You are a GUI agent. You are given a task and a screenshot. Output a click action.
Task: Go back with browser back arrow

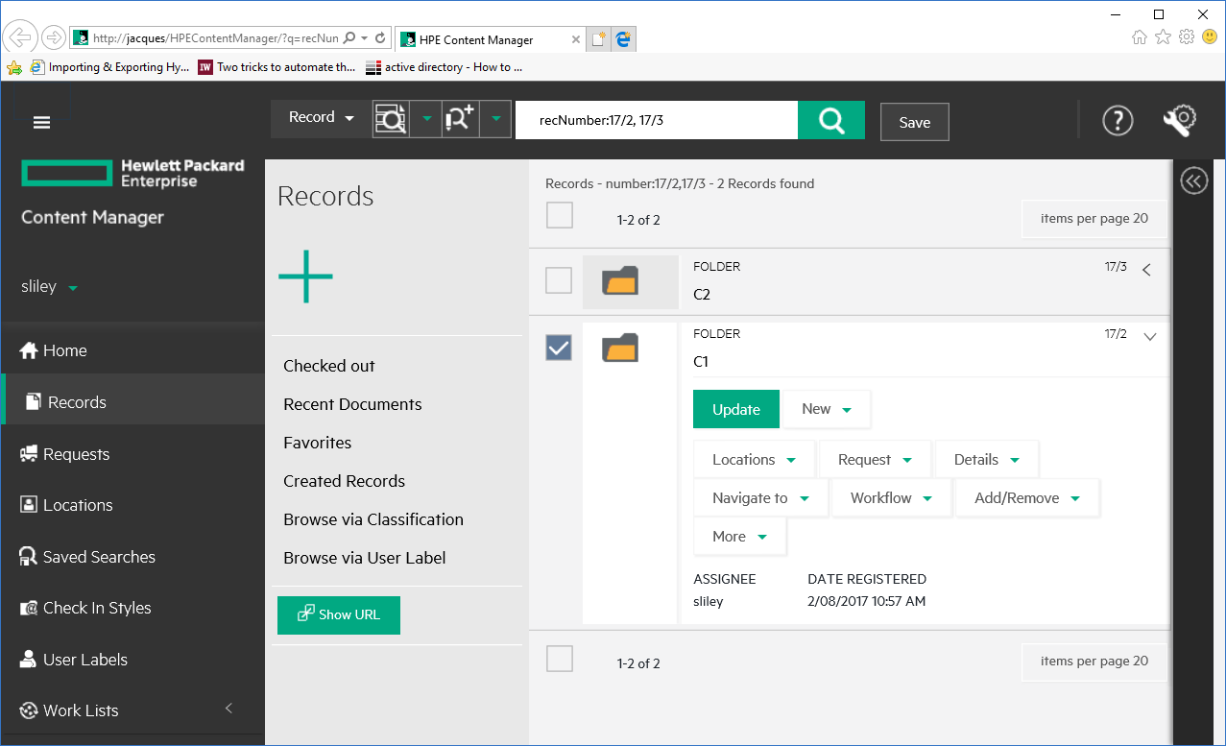(20, 37)
